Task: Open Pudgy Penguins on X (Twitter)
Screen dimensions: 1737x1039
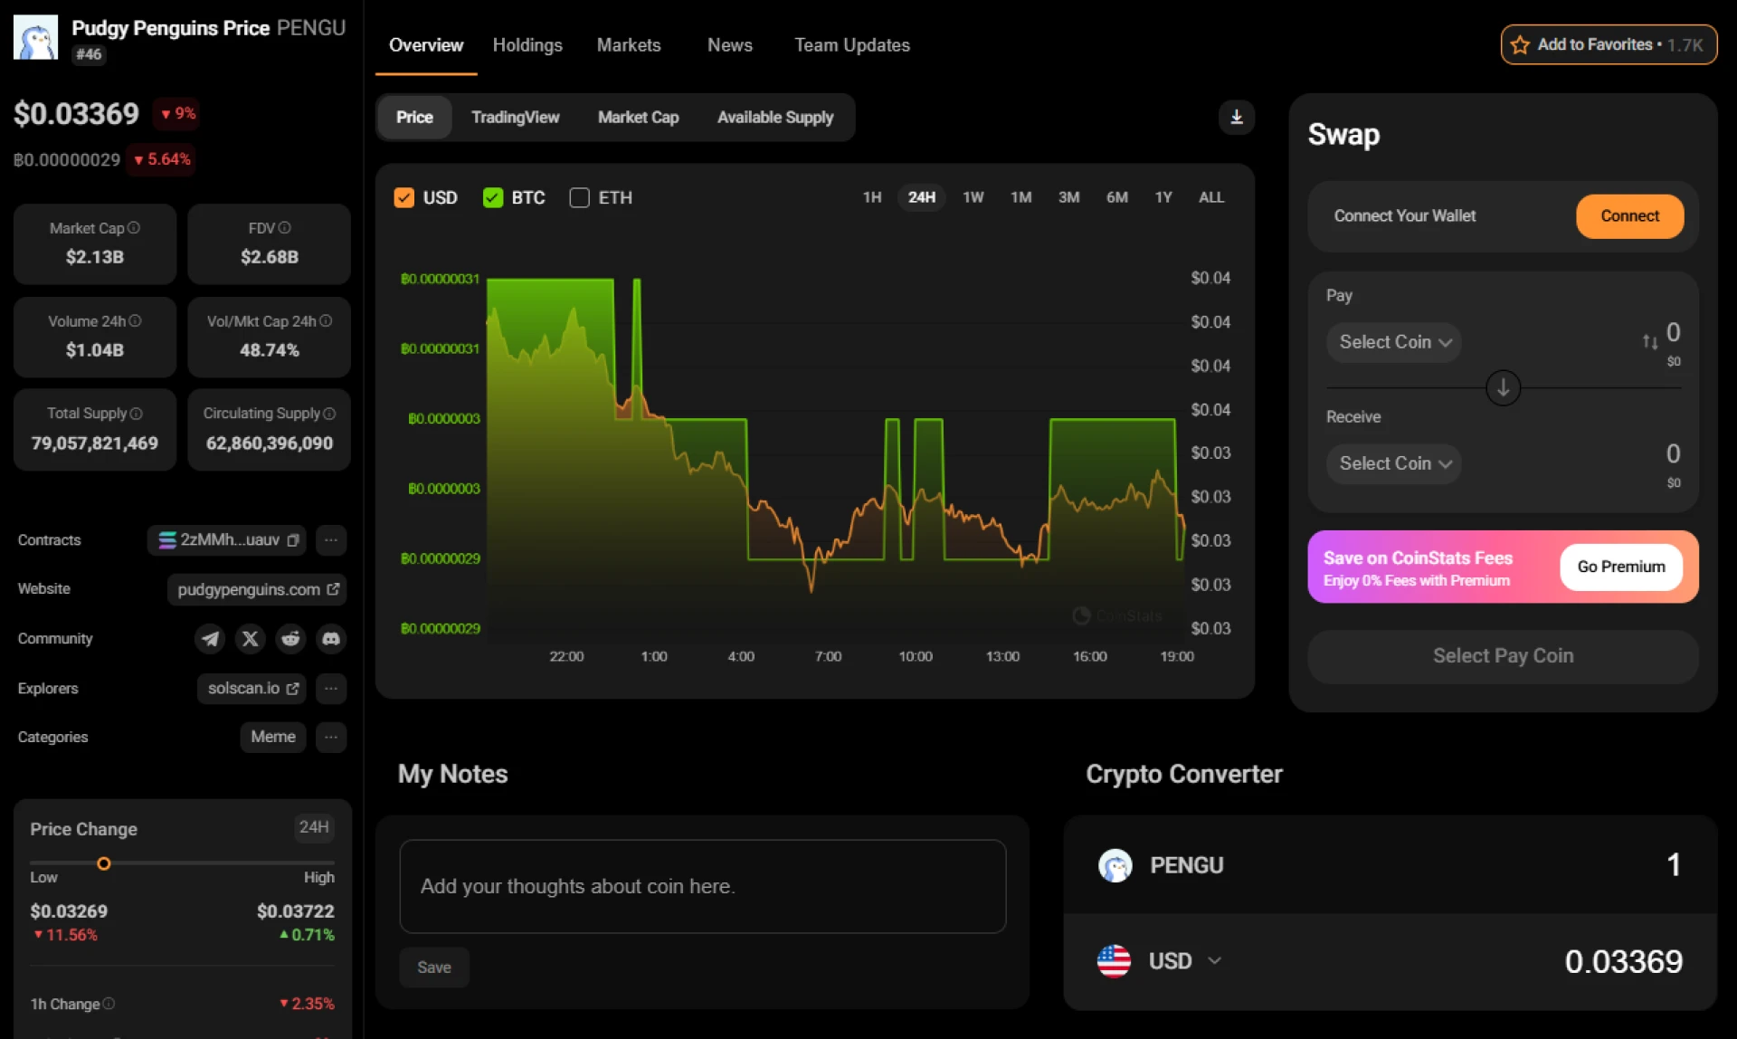Action: click(250, 638)
